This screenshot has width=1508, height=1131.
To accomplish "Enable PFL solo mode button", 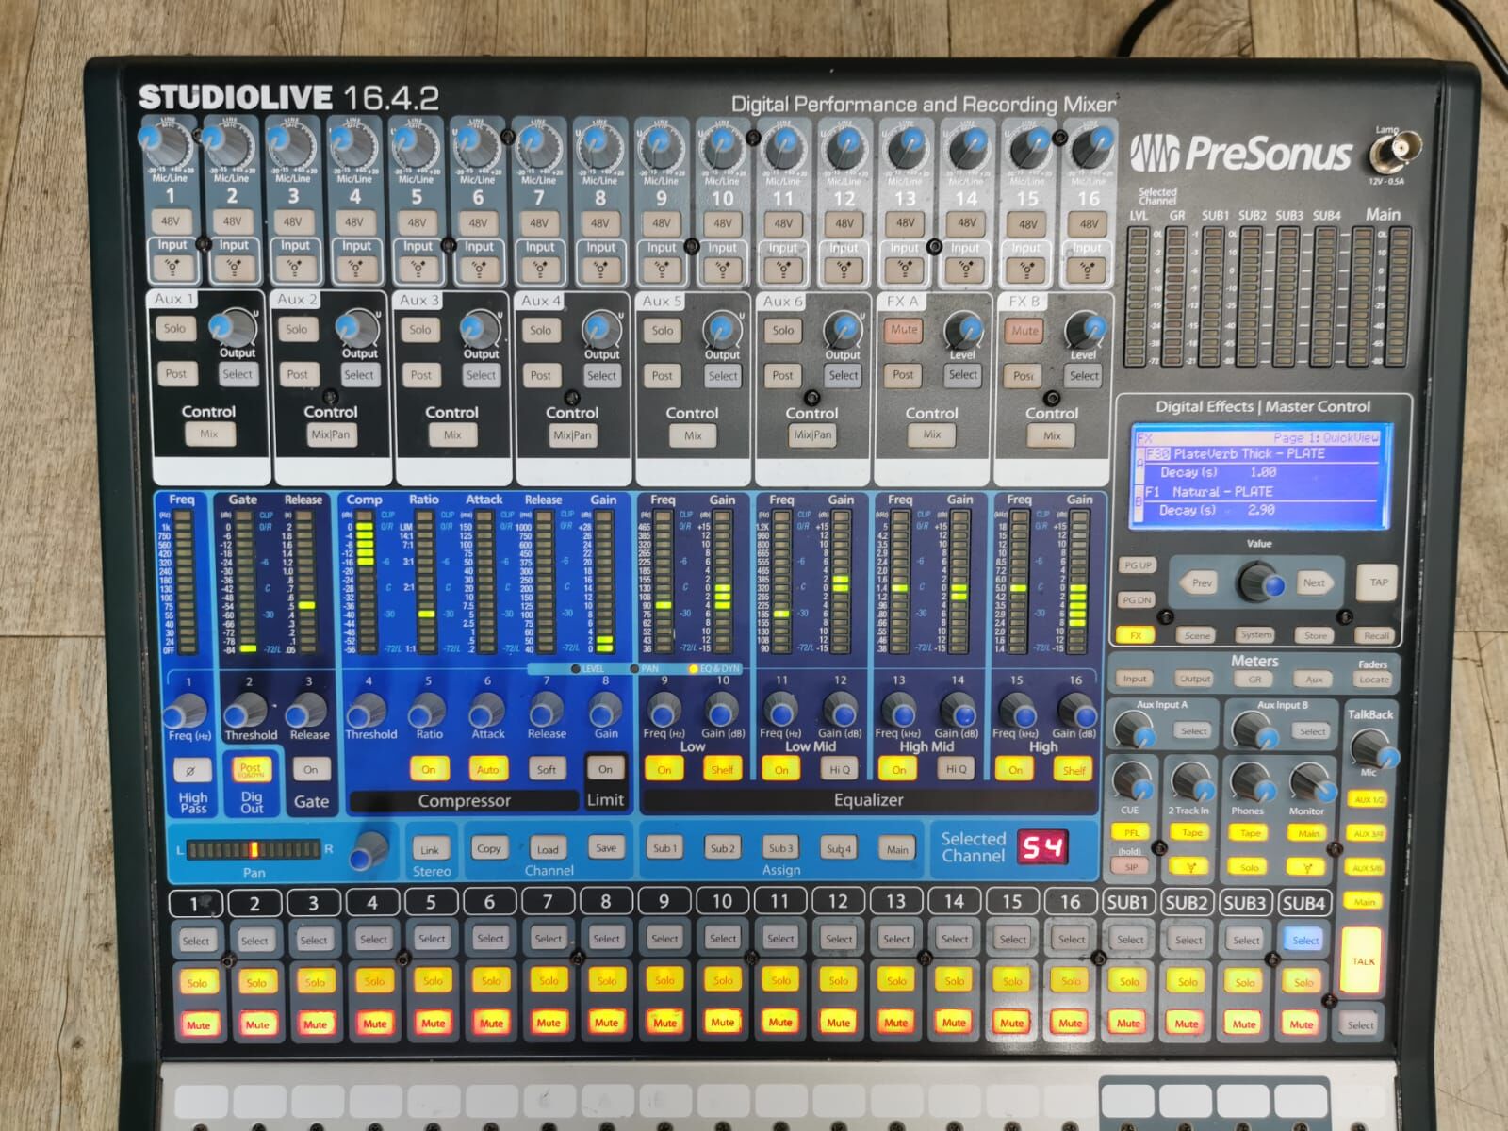I will click(1131, 833).
